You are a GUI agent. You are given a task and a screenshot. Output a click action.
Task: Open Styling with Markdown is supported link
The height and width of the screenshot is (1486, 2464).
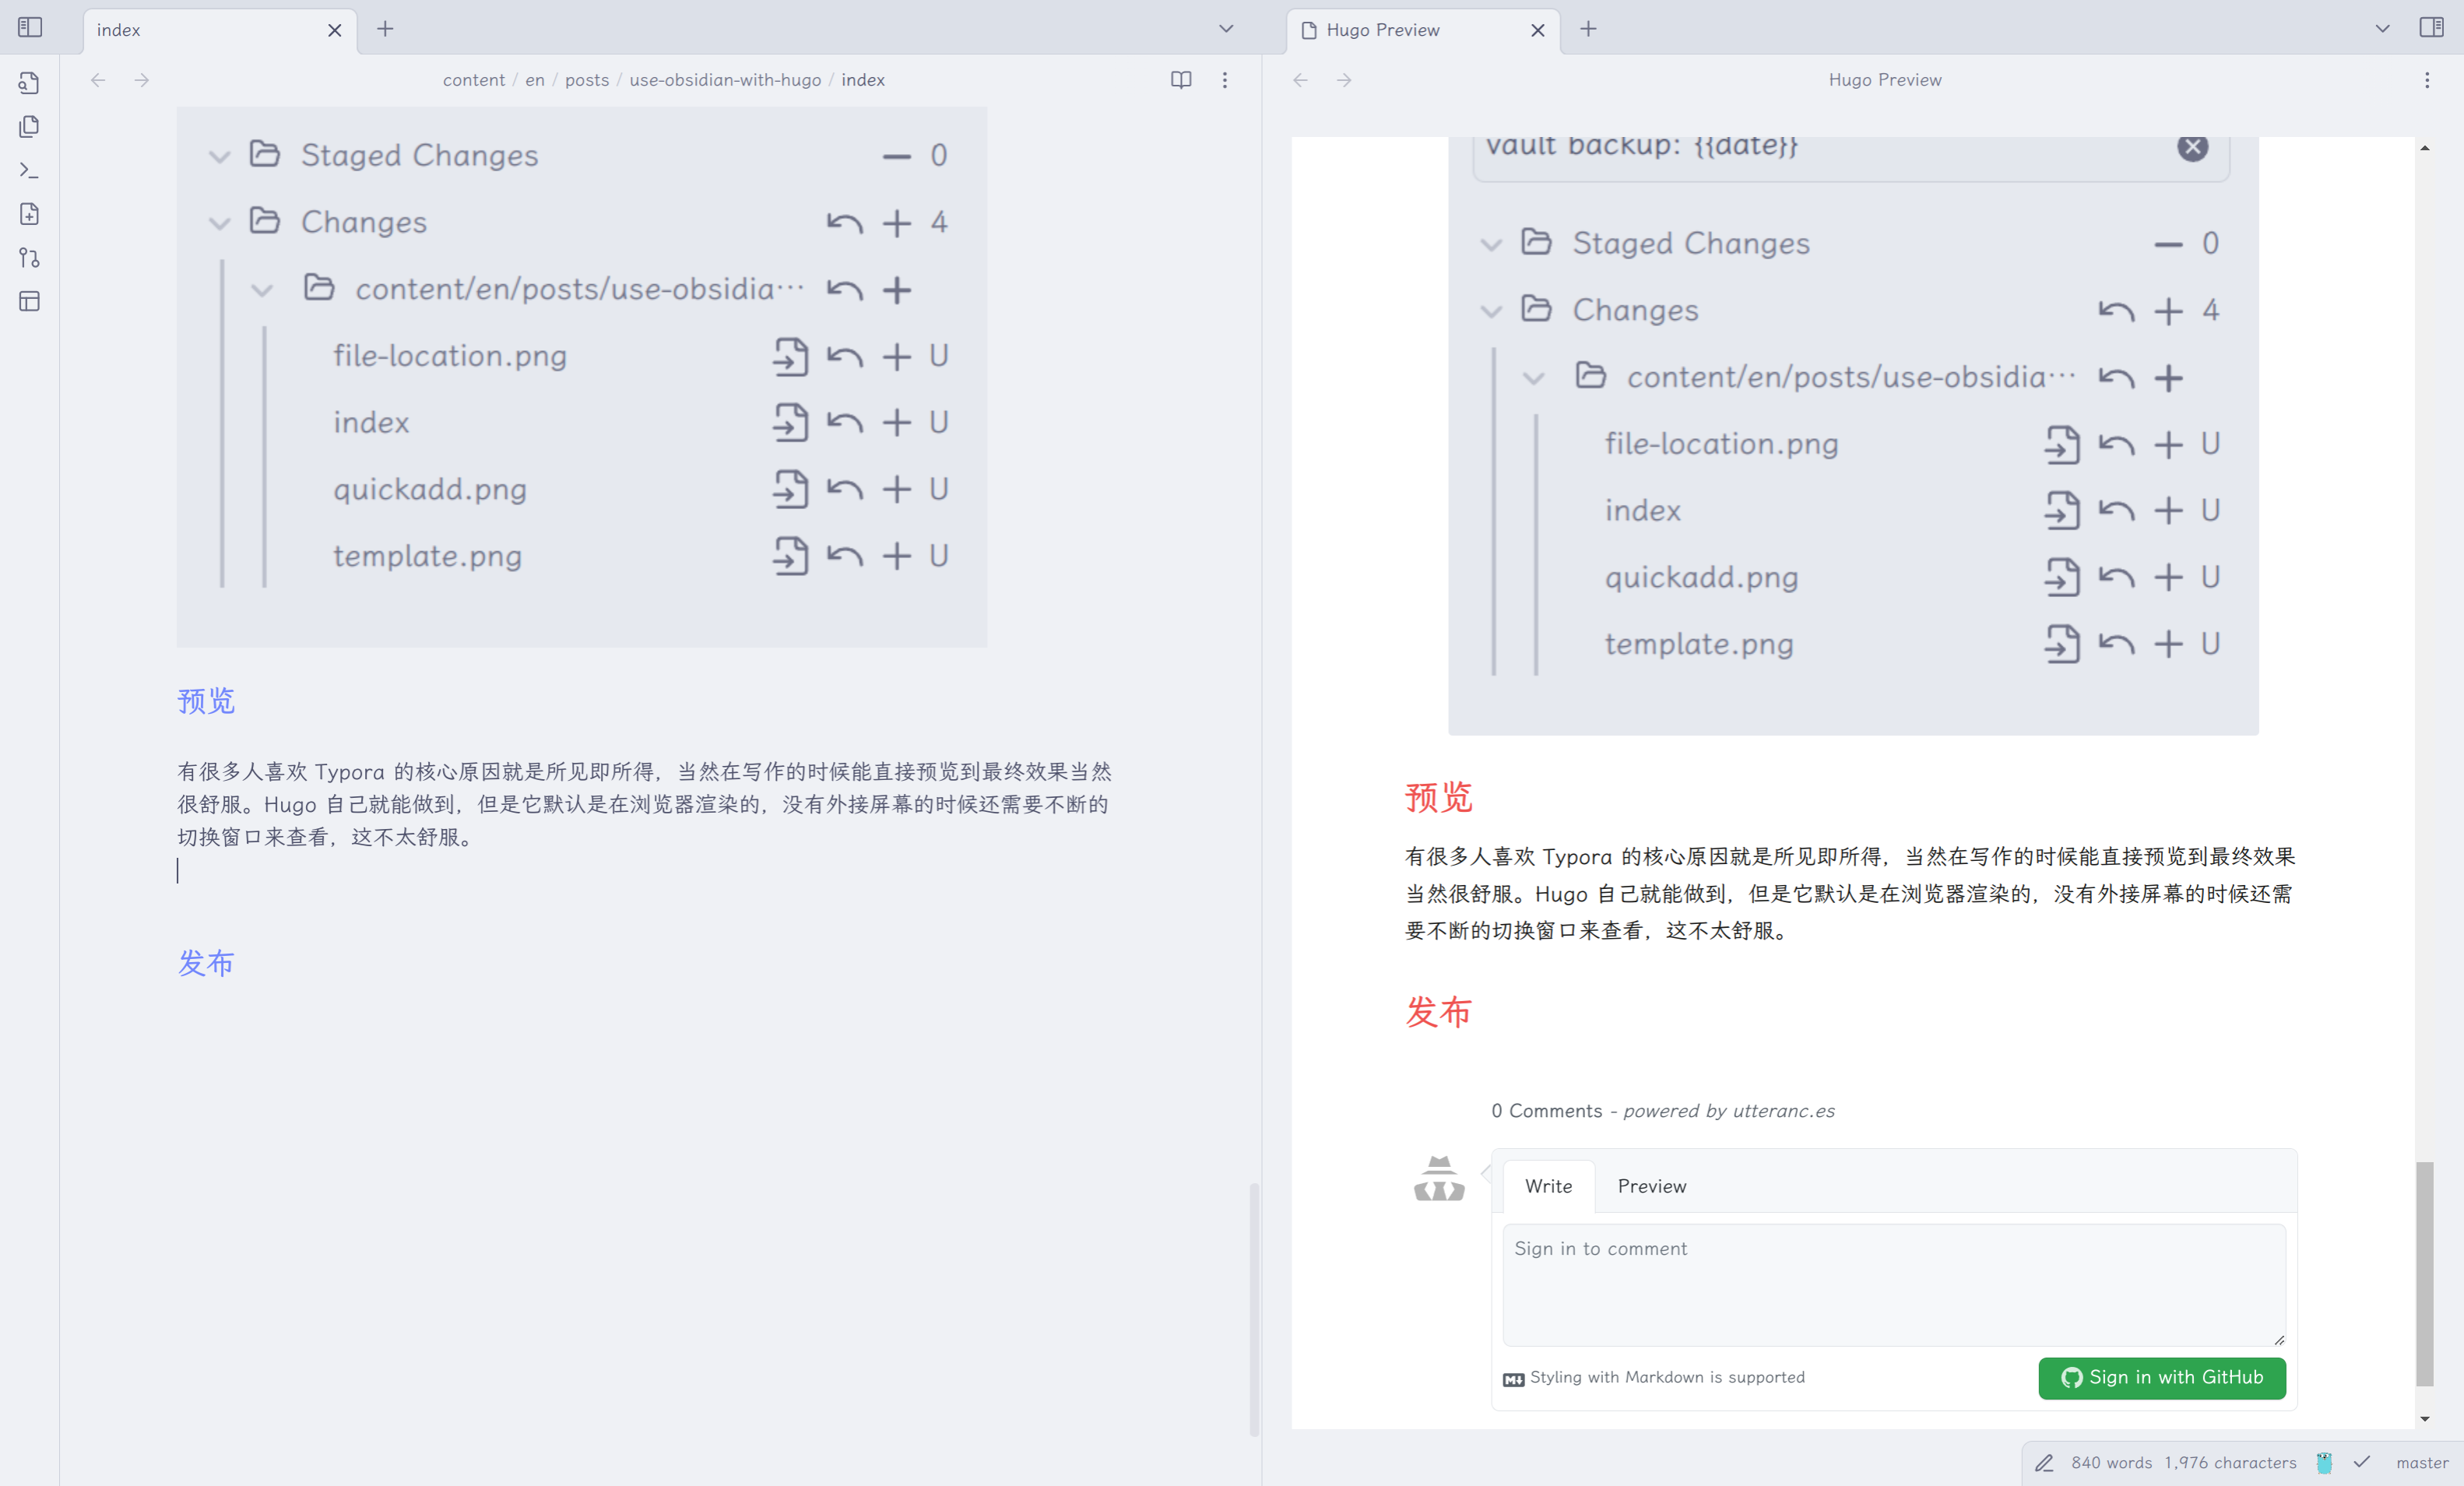[1666, 1377]
